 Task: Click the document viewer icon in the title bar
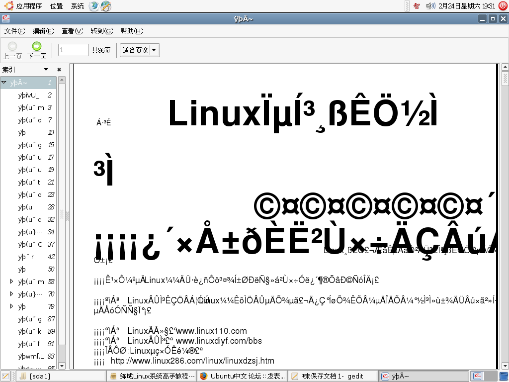[5, 18]
